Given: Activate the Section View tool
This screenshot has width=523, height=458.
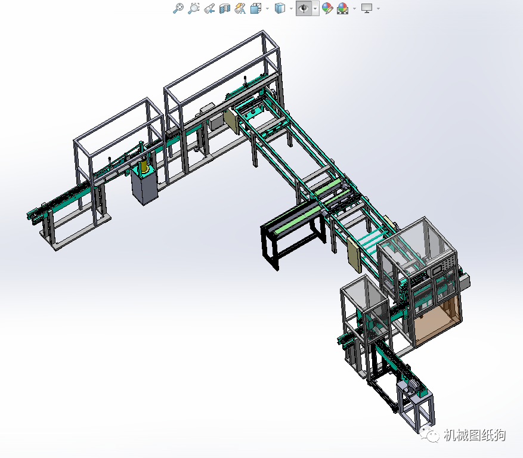Looking at the screenshot, I should pyautogui.click(x=224, y=8).
